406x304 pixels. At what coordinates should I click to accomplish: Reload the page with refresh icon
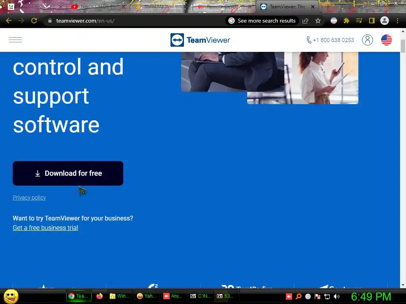coord(34,21)
